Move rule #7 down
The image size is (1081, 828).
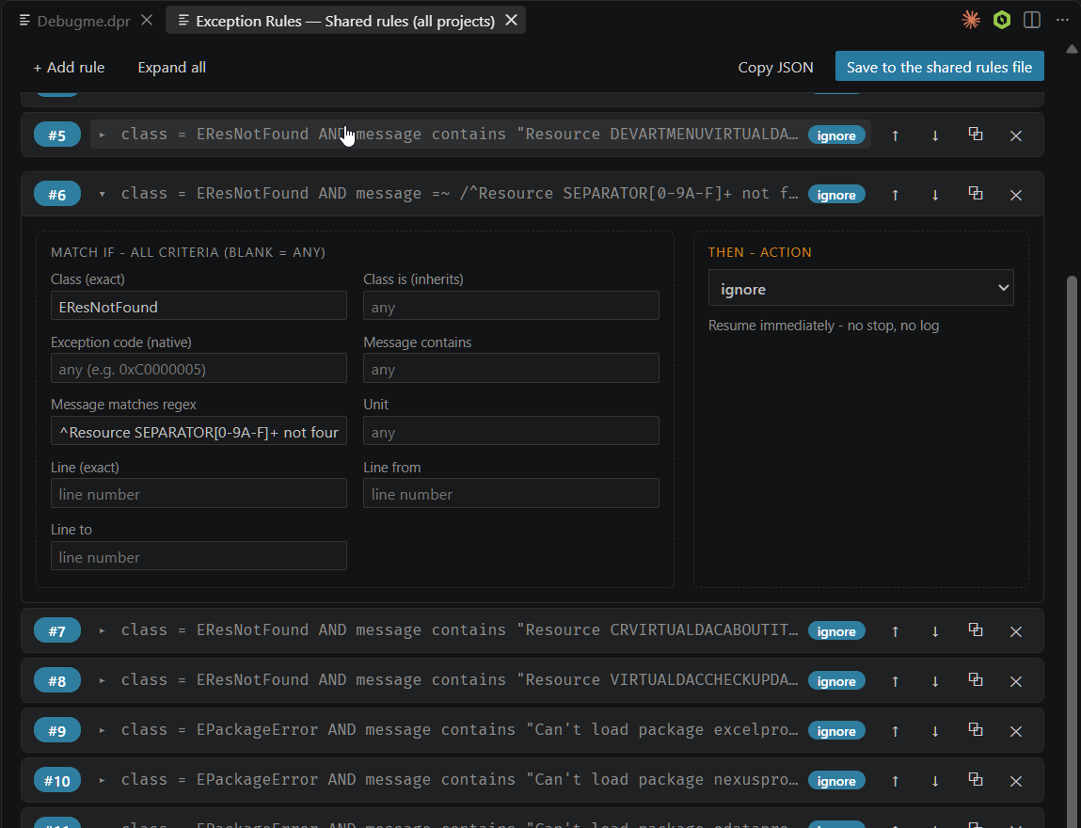(x=935, y=631)
